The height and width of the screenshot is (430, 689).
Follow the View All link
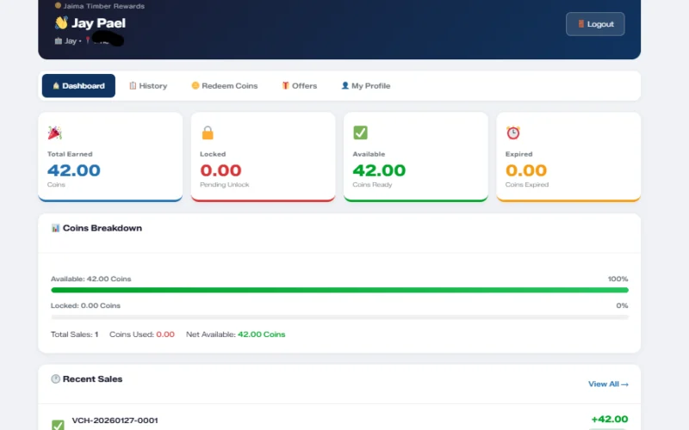[607, 384]
